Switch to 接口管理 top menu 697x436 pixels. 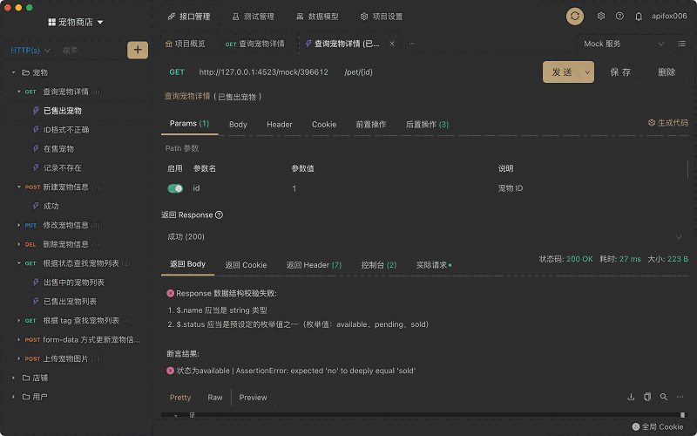tap(189, 17)
